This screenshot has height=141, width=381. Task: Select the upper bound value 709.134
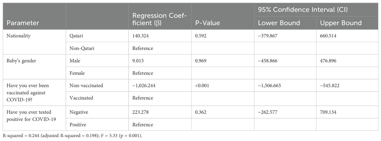click(x=328, y=112)
